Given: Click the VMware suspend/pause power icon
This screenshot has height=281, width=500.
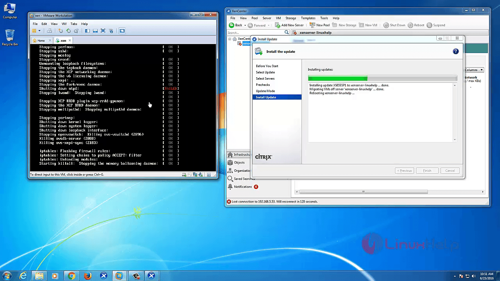Looking at the screenshot, I should tap(34, 31).
